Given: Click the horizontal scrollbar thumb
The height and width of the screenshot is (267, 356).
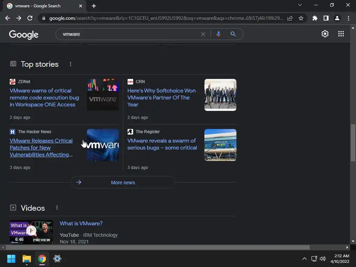Looking at the screenshot, I should click(158, 247).
